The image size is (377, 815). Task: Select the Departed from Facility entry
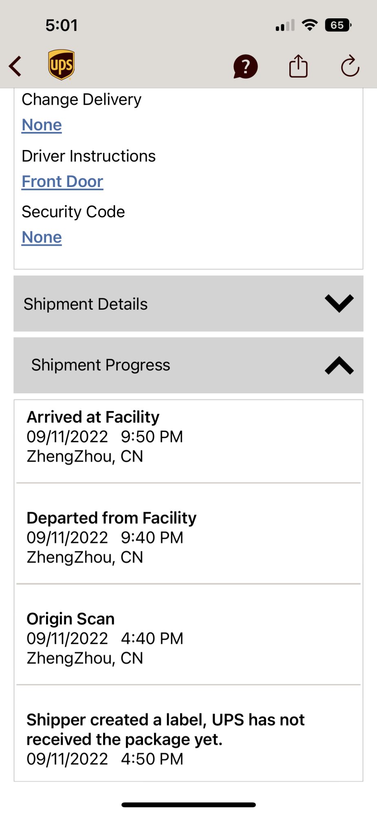188,537
